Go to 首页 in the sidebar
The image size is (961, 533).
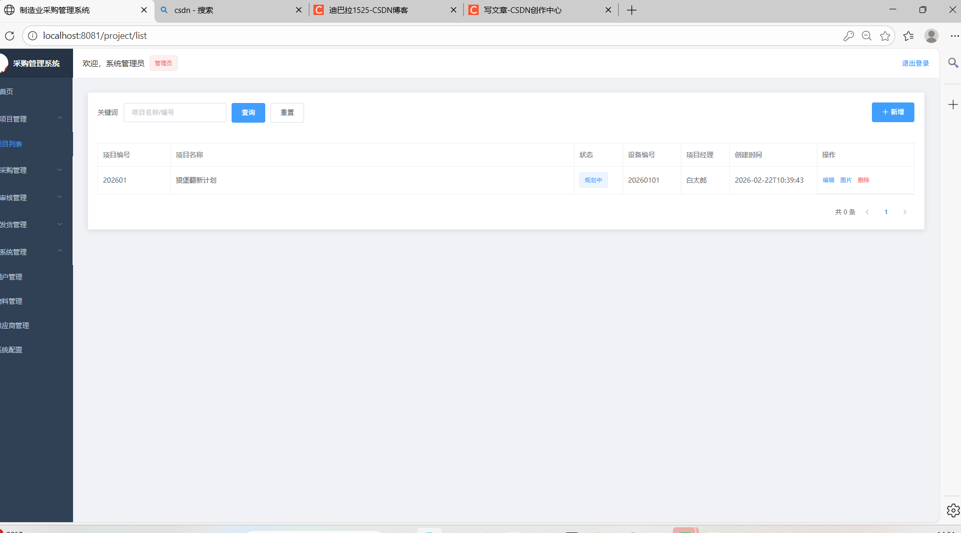(x=36, y=92)
